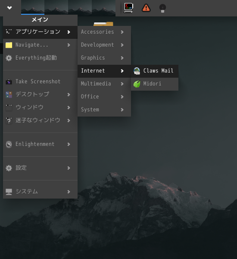Image resolution: width=237 pixels, height=259 pixels.
Task: Expand the Graphics category
Action: [104, 58]
